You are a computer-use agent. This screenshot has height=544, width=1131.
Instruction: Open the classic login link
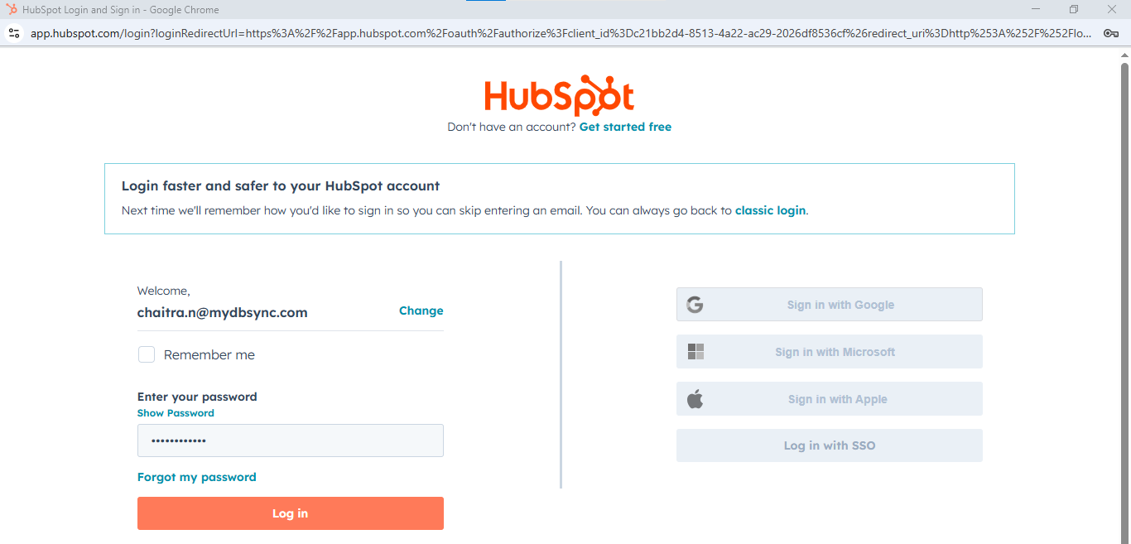770,210
